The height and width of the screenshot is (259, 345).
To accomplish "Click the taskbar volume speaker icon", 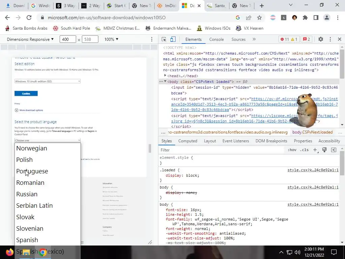I will click(x=297, y=252).
